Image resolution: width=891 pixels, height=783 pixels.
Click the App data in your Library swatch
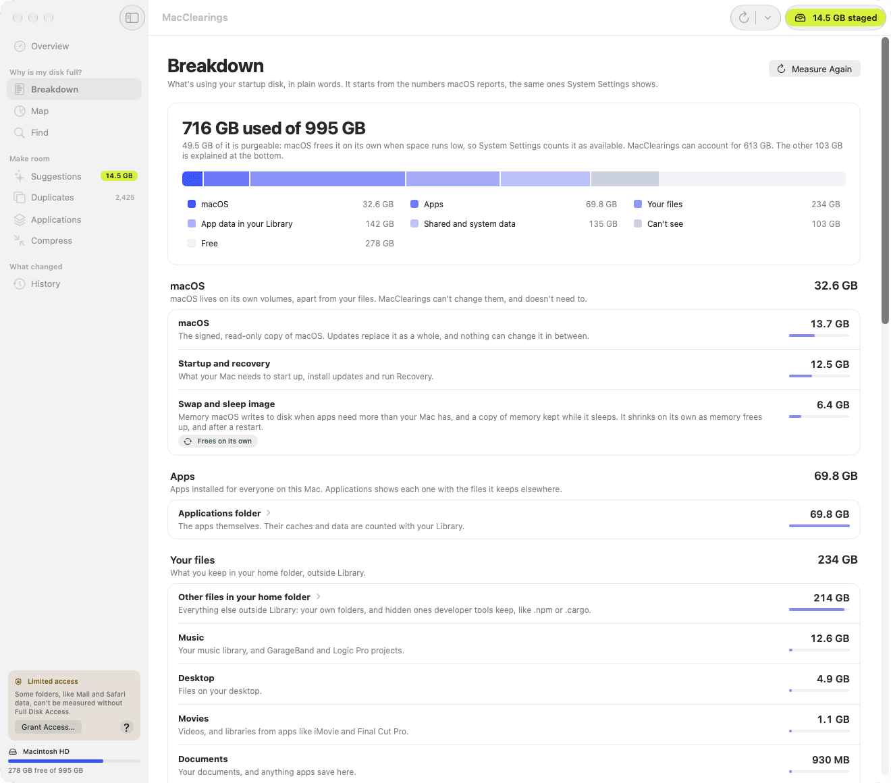[192, 223]
